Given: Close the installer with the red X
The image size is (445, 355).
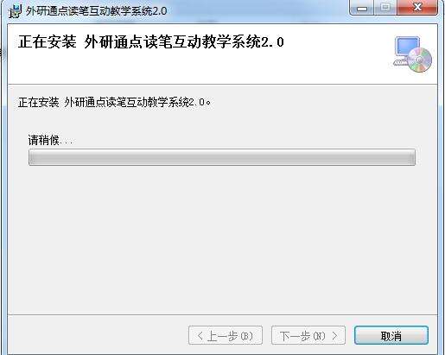Looking at the screenshot, I should (417, 8).
